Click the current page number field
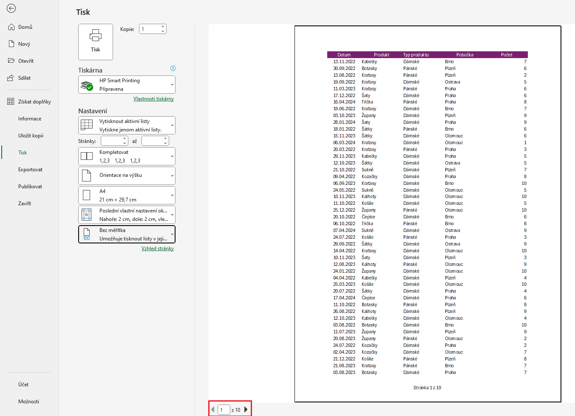This screenshot has width=575, height=416. point(224,410)
